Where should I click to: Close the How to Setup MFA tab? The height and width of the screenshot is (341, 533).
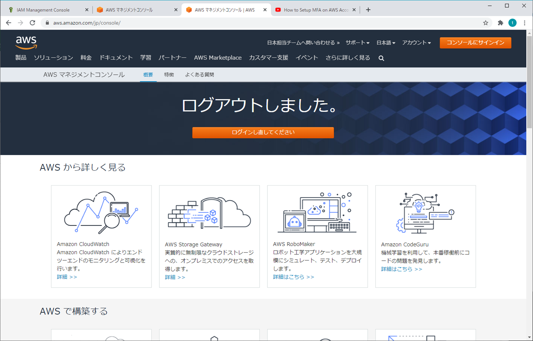(354, 10)
